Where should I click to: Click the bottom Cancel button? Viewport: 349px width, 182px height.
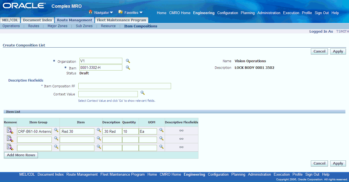[x=319, y=163]
